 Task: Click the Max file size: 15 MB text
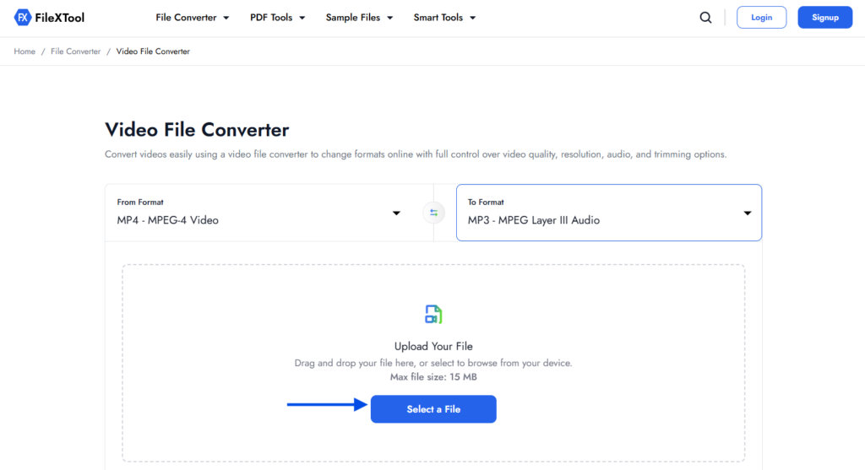433,377
